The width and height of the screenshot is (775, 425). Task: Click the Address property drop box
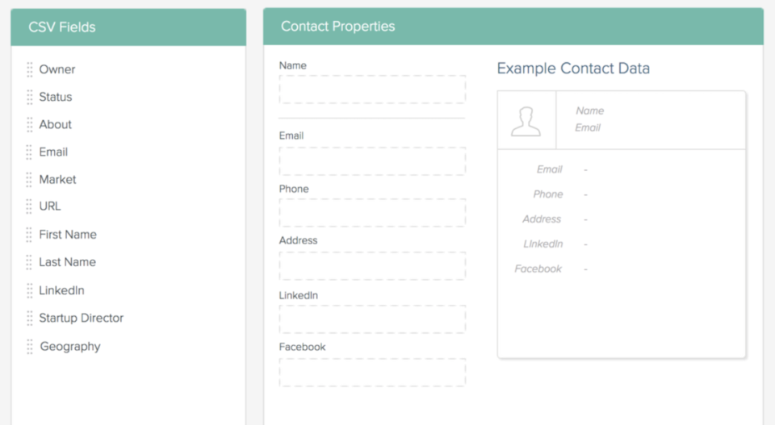coord(372,266)
